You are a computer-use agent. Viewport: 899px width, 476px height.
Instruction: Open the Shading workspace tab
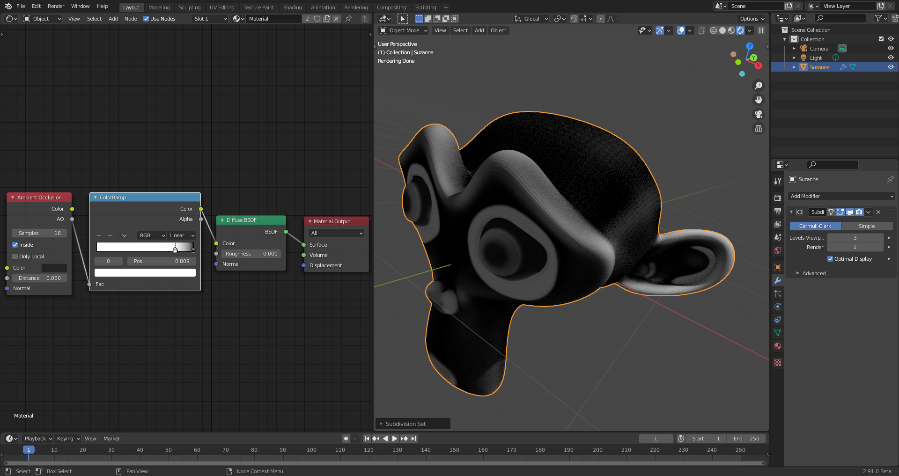tap(292, 7)
